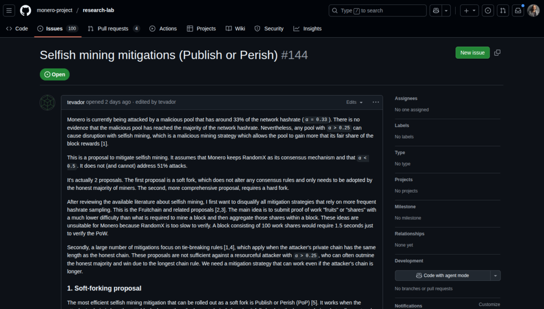Open the comment three-dots options menu
Viewport: 544px width, 309px height.
(376, 102)
